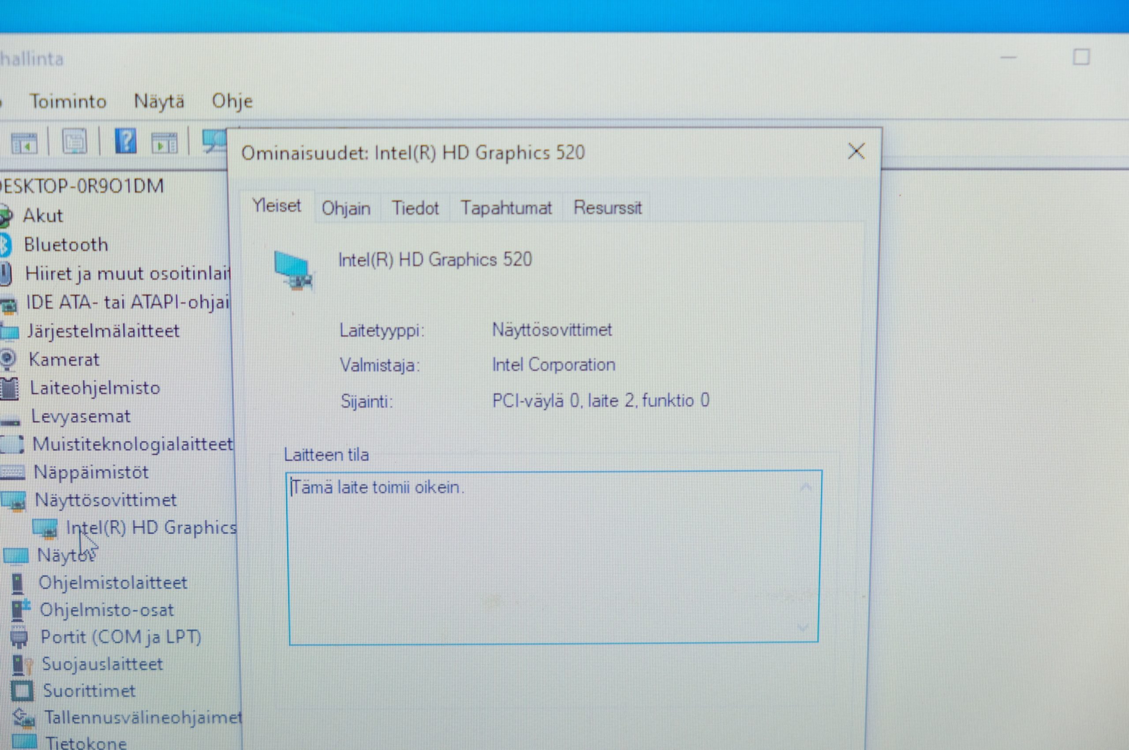This screenshot has height=750, width=1129.
Task: Open the Näytä menu
Action: [159, 102]
